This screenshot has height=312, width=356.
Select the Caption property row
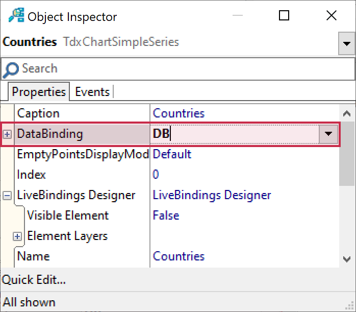[x=38, y=113]
